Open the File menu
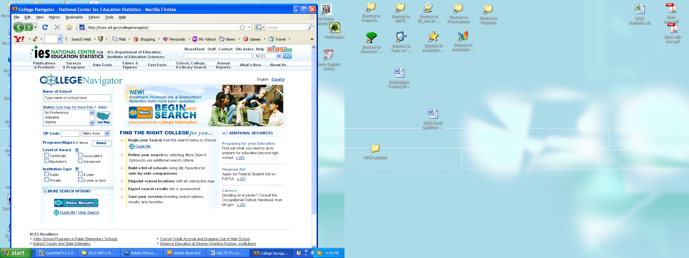689x258 pixels. [x=16, y=17]
